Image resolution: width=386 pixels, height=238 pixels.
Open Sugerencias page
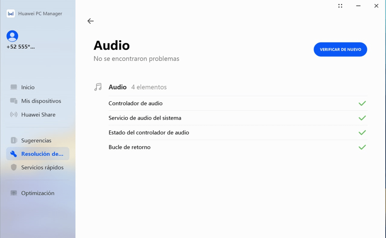pos(36,141)
